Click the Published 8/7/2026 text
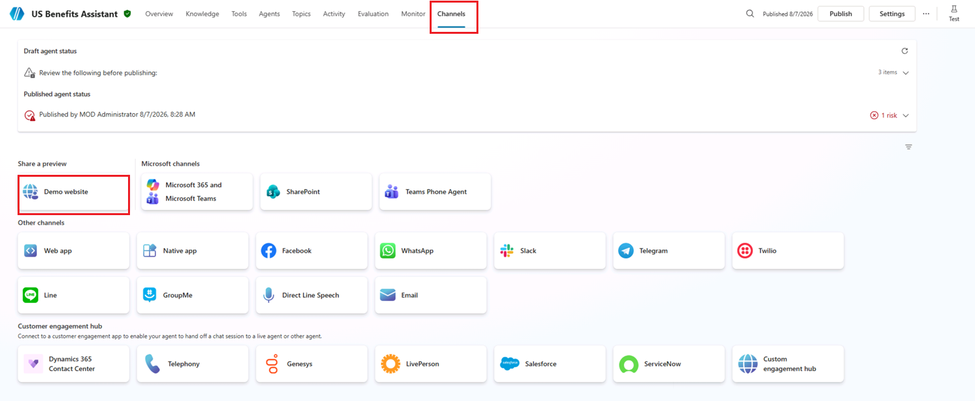Screen dimensions: 975x401 point(788,14)
